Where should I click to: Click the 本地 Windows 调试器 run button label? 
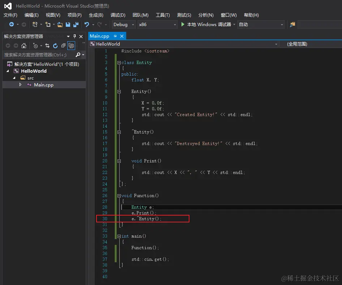209,25
